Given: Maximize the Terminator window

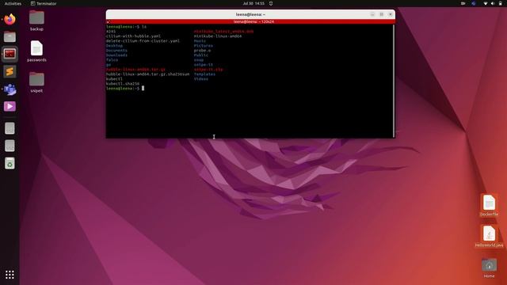Looking at the screenshot, I should (x=382, y=14).
